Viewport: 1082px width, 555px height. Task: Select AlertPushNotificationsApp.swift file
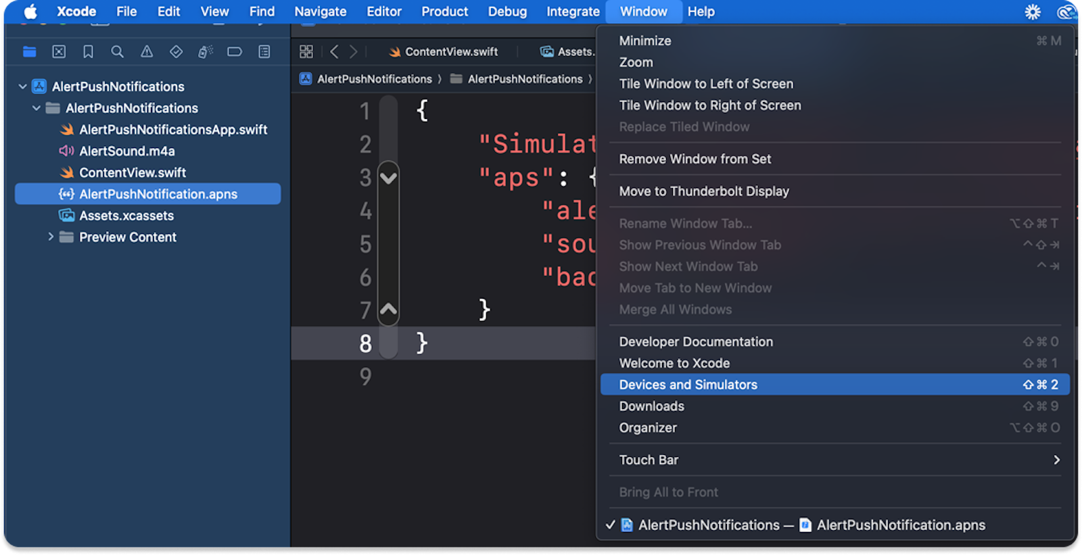coord(173,130)
